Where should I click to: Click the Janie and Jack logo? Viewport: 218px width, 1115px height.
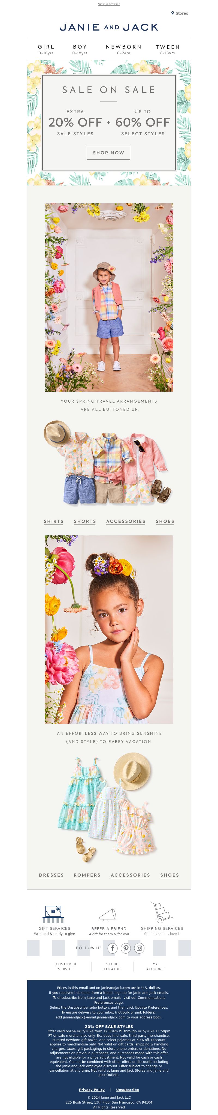pos(109,27)
